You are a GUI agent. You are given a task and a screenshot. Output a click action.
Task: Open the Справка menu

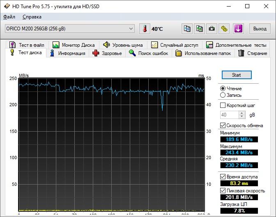(x=32, y=17)
